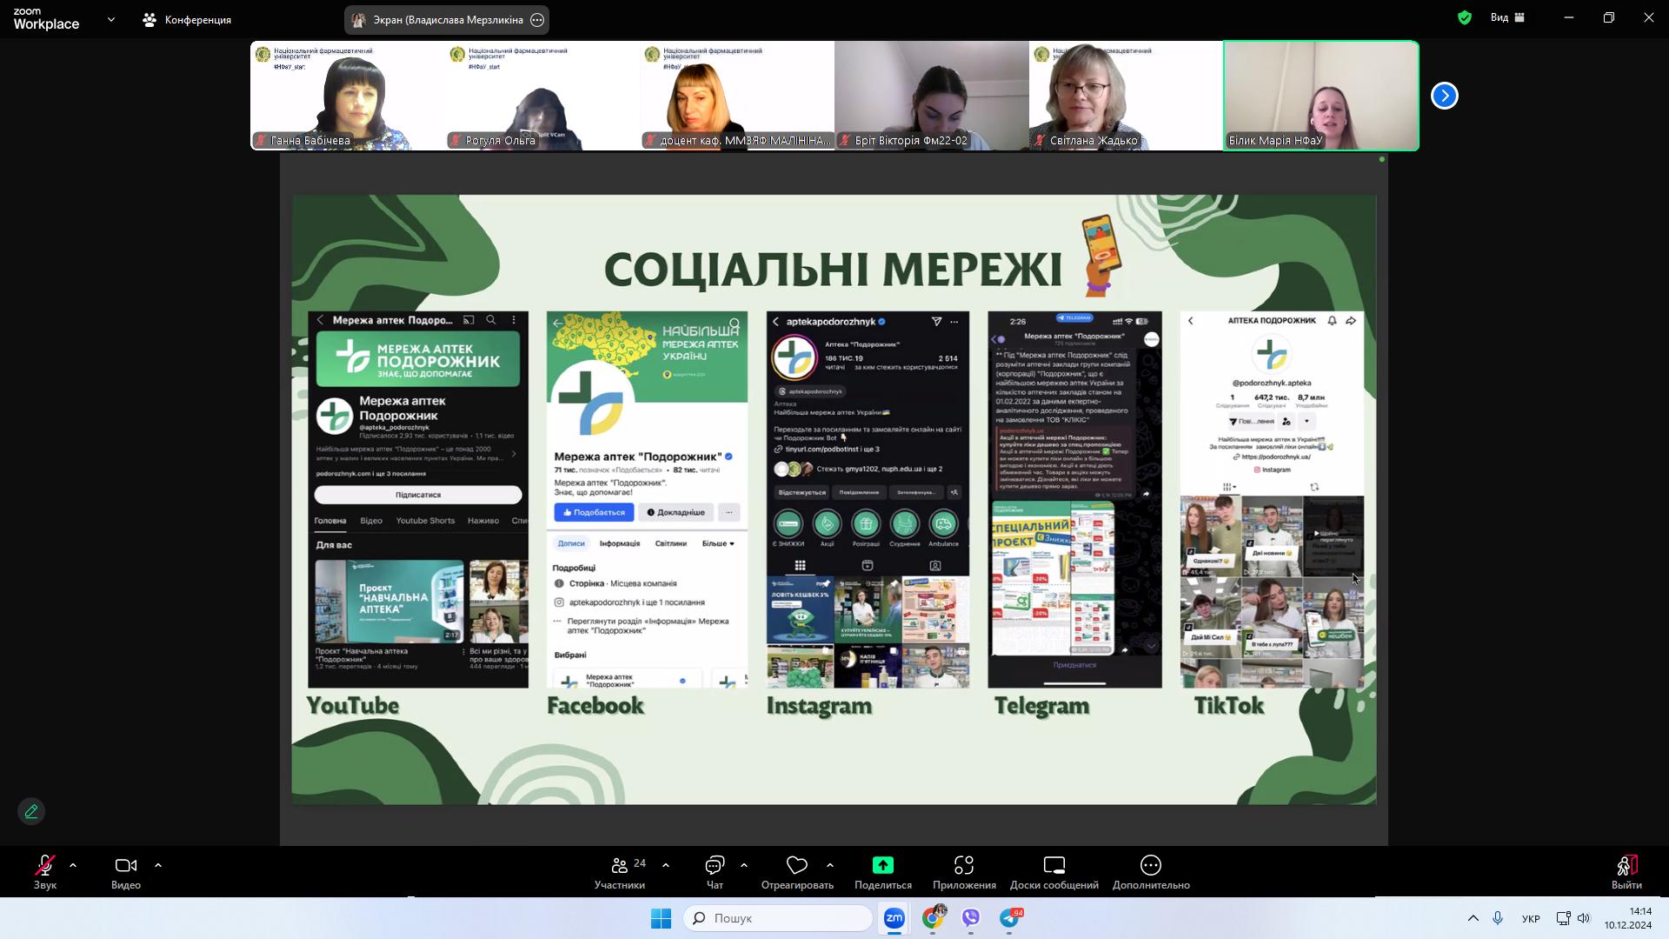Expand video options arrow next to Видео
The height and width of the screenshot is (939, 1669).
pos(158,865)
